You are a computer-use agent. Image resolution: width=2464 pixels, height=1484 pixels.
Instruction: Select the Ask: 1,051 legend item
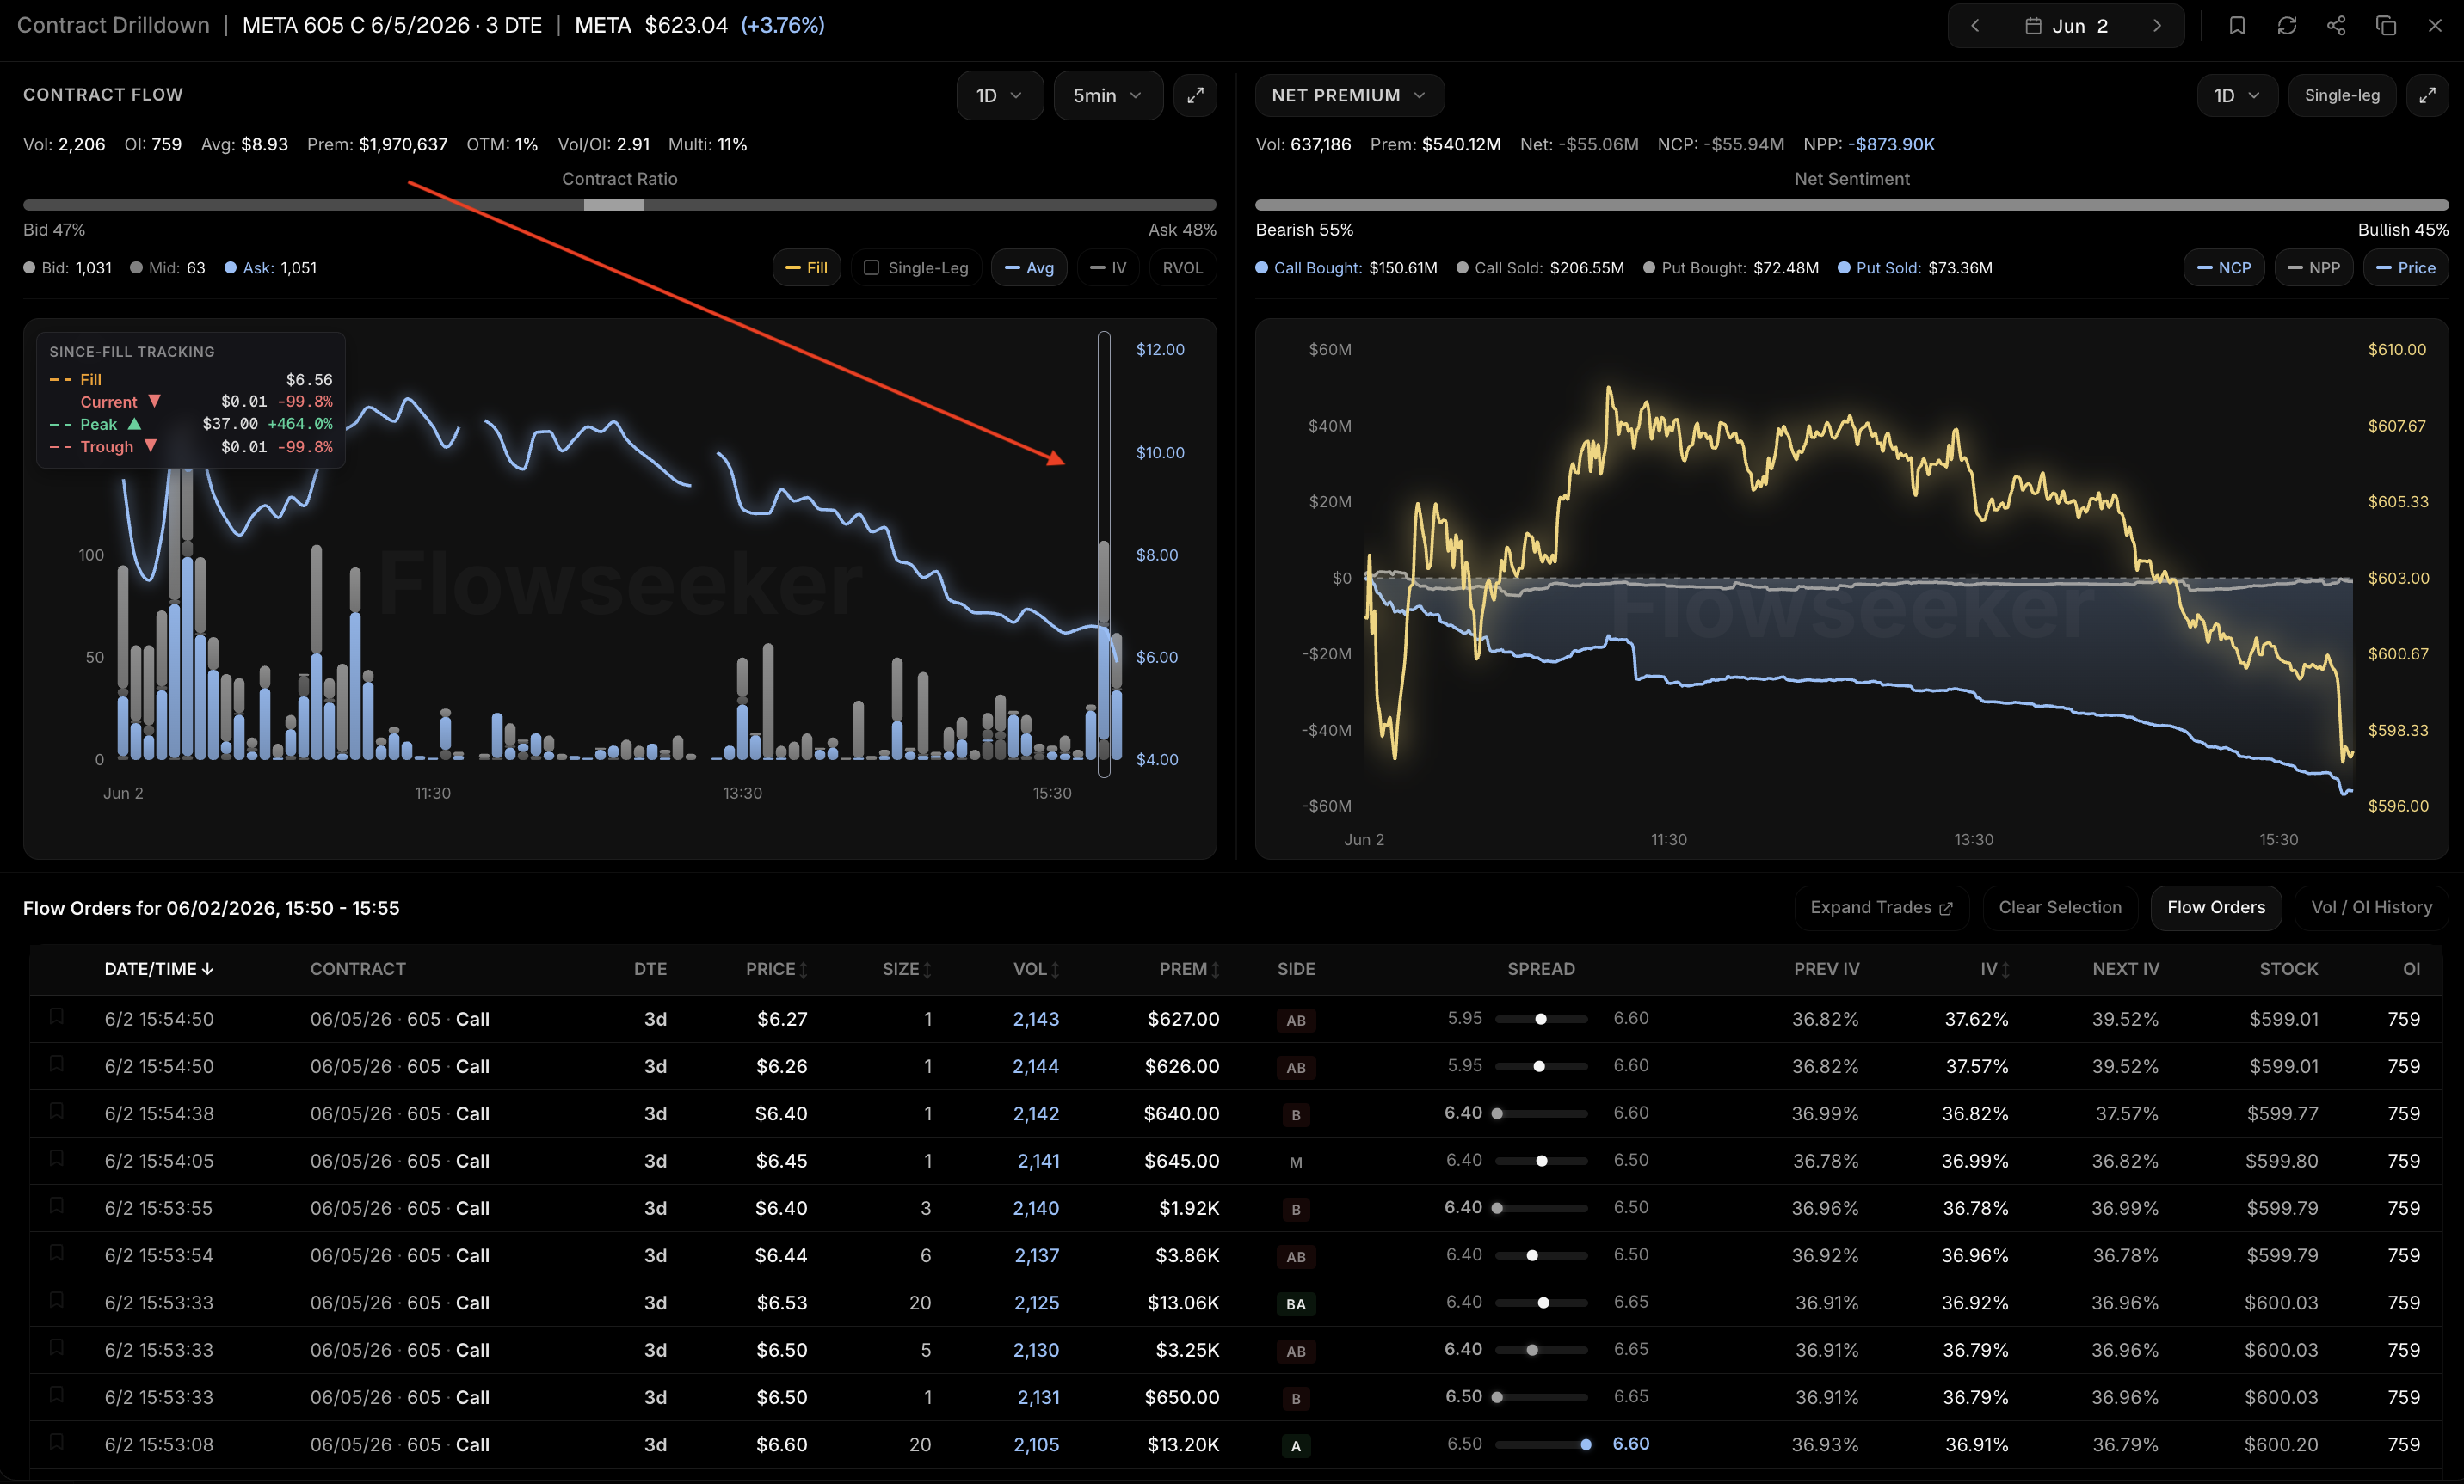click(x=271, y=267)
